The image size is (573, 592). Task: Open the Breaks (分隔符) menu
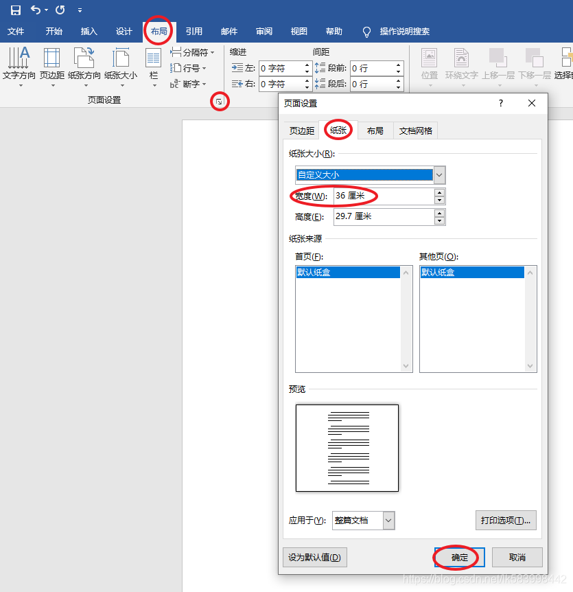[192, 52]
